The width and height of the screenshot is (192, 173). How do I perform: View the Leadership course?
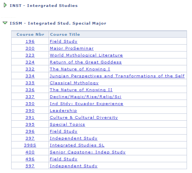63,111
